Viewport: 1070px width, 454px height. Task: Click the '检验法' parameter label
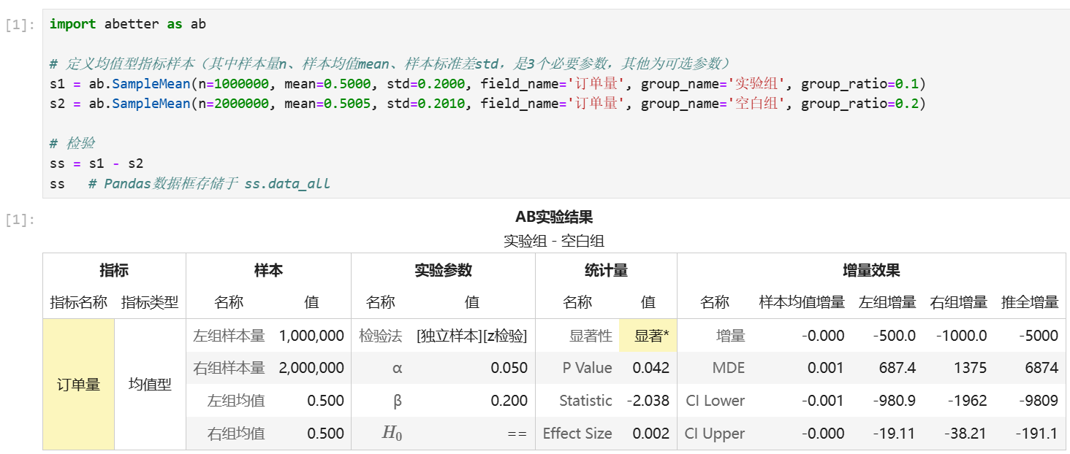380,336
